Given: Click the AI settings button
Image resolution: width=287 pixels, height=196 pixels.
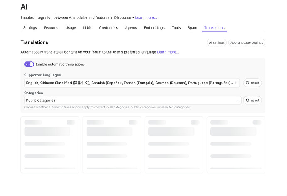Looking at the screenshot, I should pos(217,42).
